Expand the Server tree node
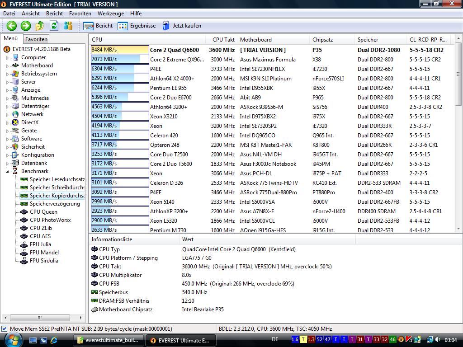The height and width of the screenshot is (347, 463). pyautogui.click(x=7, y=82)
